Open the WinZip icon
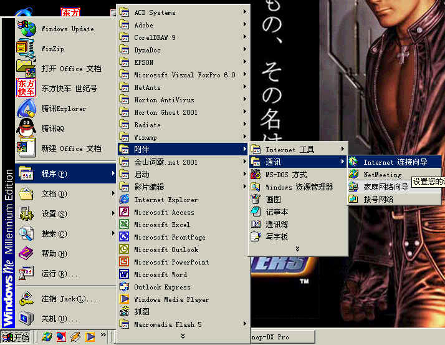 click(26, 49)
